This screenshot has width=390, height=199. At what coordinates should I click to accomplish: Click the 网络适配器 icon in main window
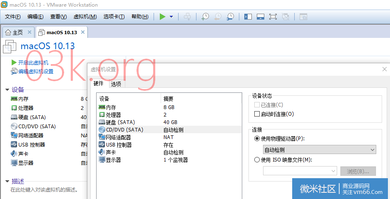(14, 136)
